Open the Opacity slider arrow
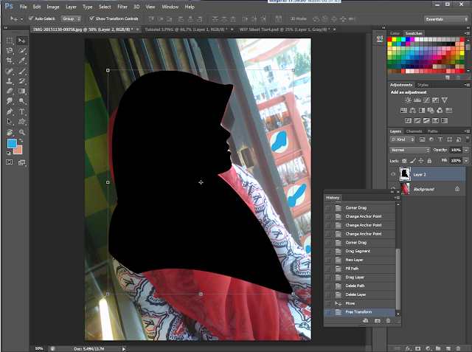The height and width of the screenshot is (352, 472). coord(466,150)
